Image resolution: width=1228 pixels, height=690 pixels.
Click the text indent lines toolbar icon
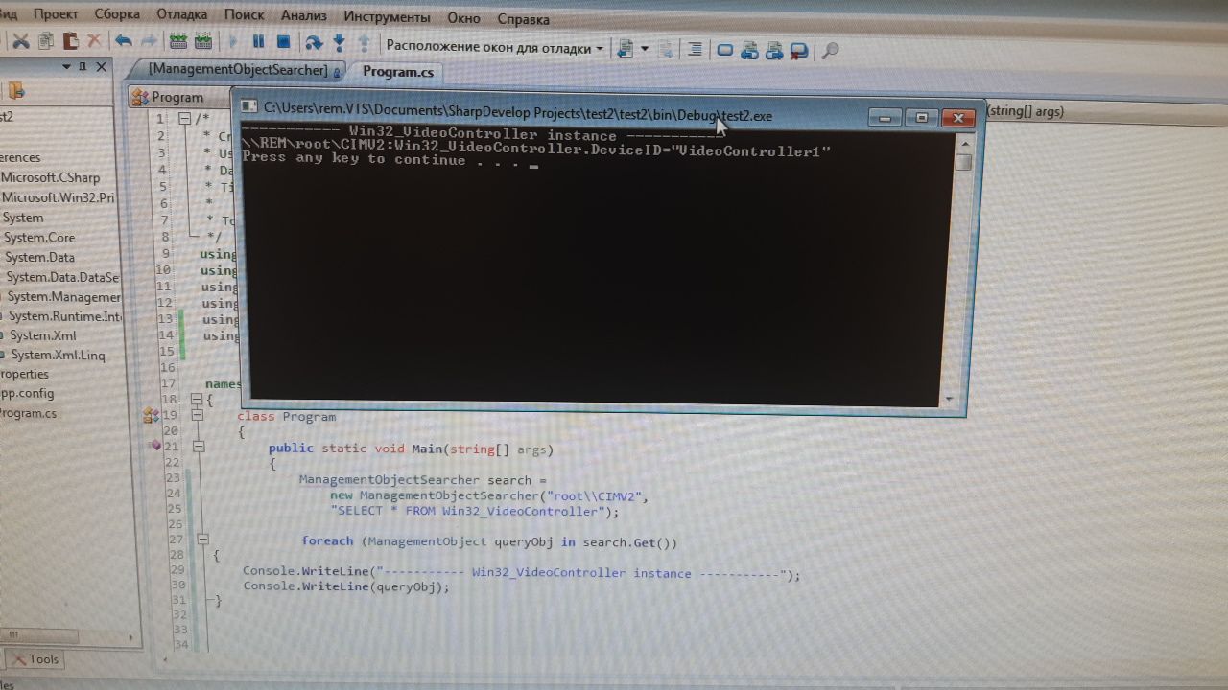pyautogui.click(x=695, y=49)
